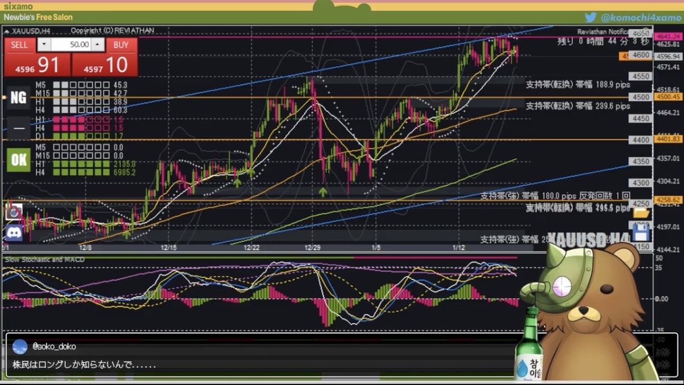Click the 4500 price level tag

pos(640,97)
